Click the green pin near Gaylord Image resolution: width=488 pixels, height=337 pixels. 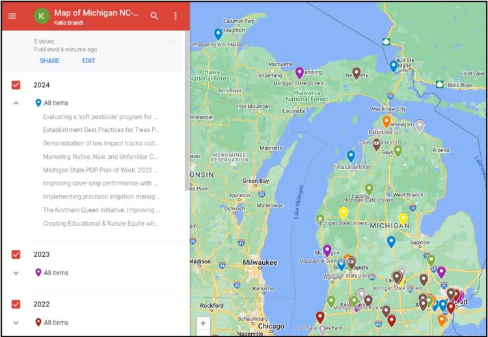pos(398,150)
